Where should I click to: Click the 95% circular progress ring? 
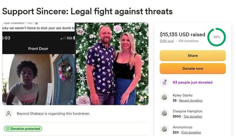tap(216, 37)
